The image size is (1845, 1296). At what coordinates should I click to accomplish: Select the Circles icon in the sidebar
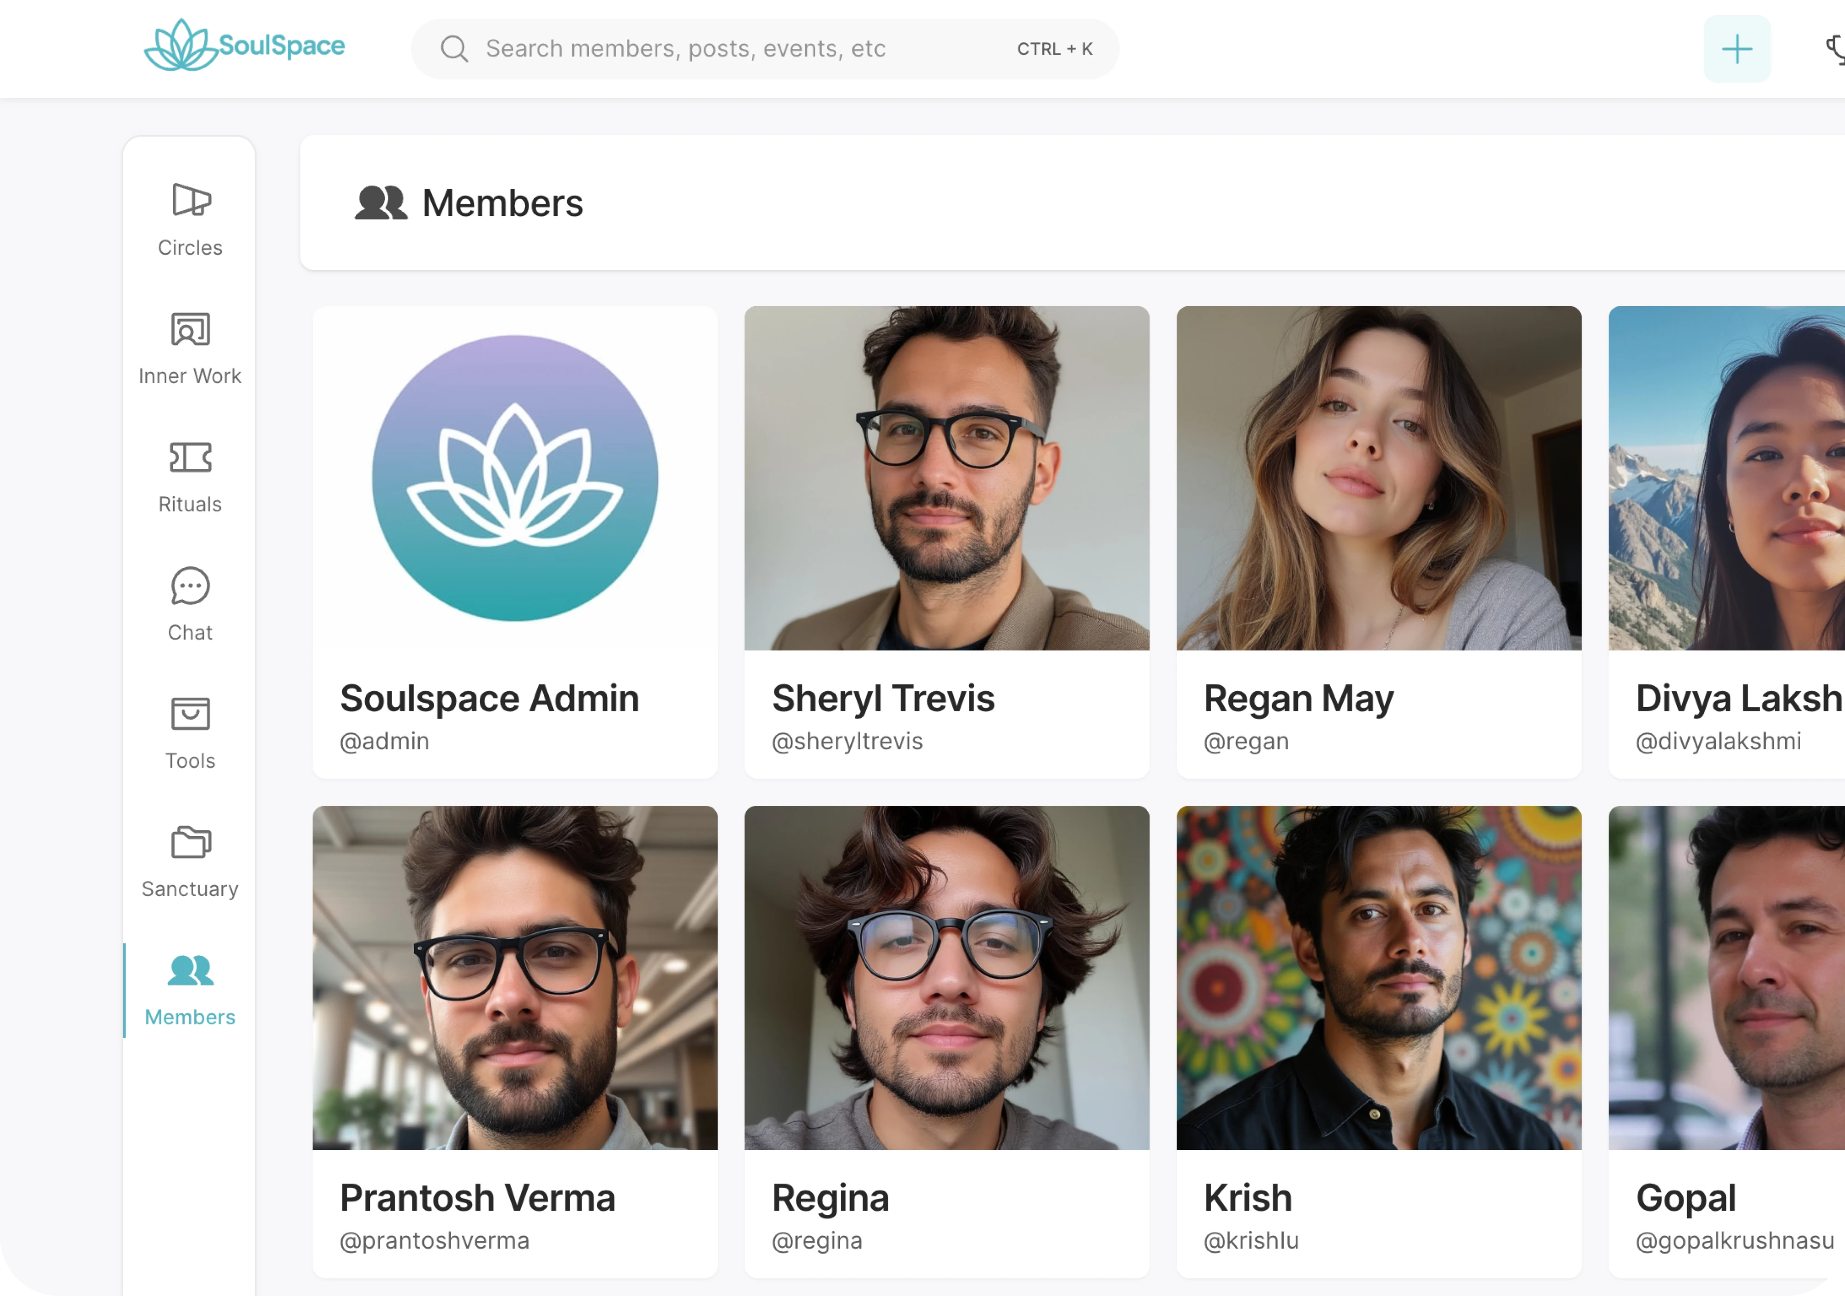pyautogui.click(x=190, y=201)
